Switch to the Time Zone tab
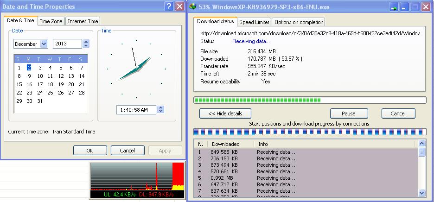This screenshot has width=434, height=202. (x=51, y=21)
